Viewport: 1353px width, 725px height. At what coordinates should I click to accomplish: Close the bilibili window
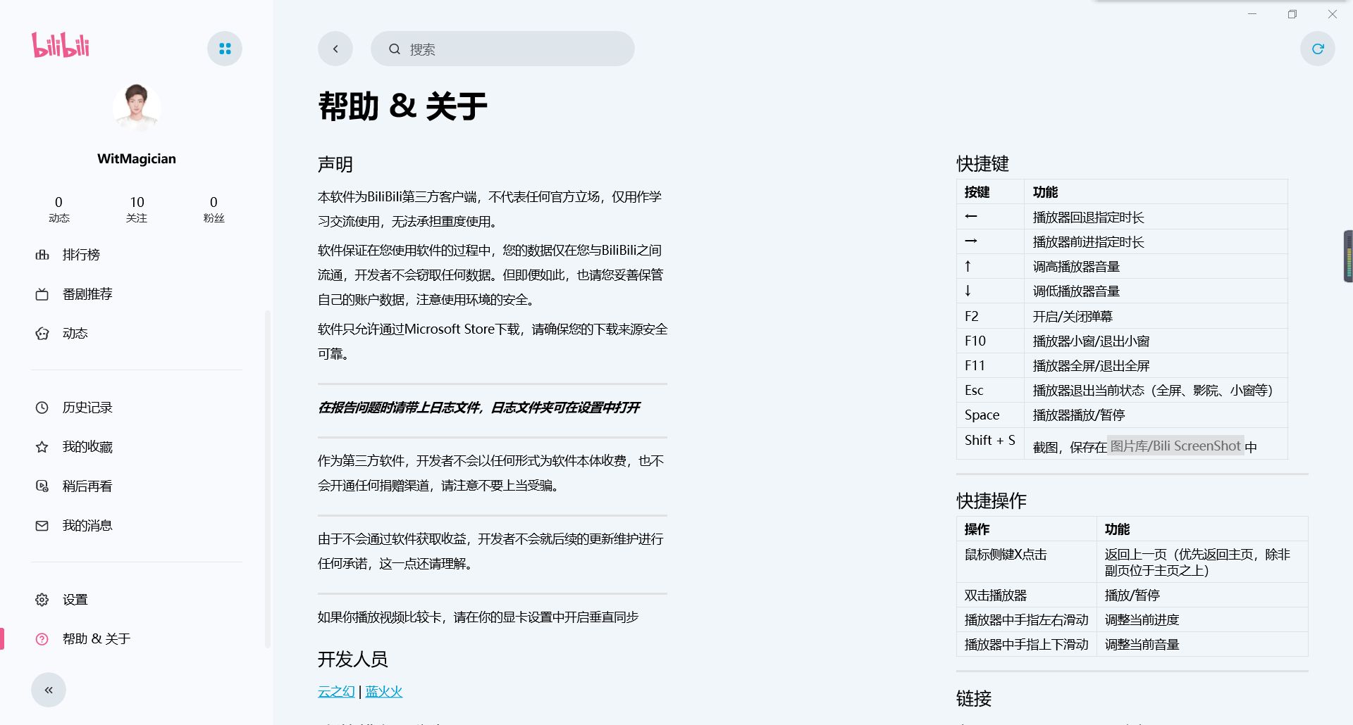[1333, 14]
